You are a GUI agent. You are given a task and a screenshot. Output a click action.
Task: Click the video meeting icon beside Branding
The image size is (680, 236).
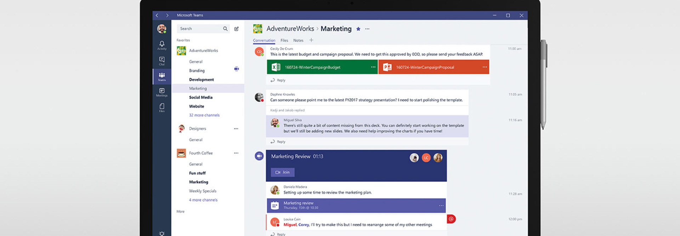(x=237, y=69)
